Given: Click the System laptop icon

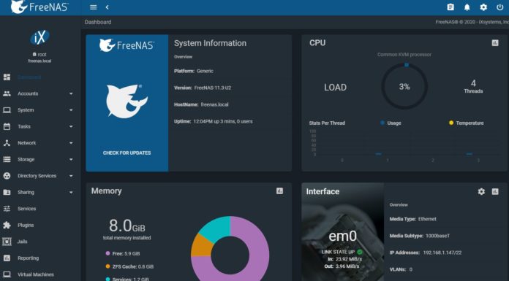Looking at the screenshot, I should 7,110.
